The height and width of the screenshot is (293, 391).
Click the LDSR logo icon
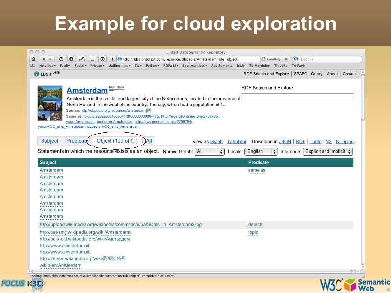(x=36, y=74)
